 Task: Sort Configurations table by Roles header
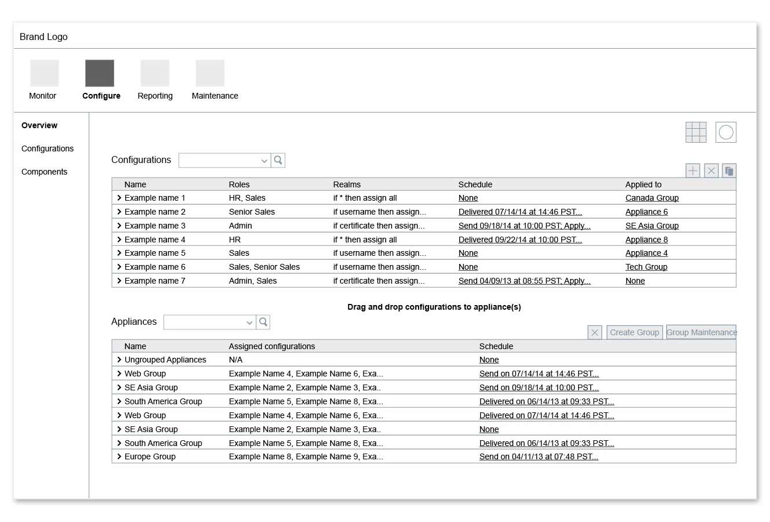click(239, 184)
